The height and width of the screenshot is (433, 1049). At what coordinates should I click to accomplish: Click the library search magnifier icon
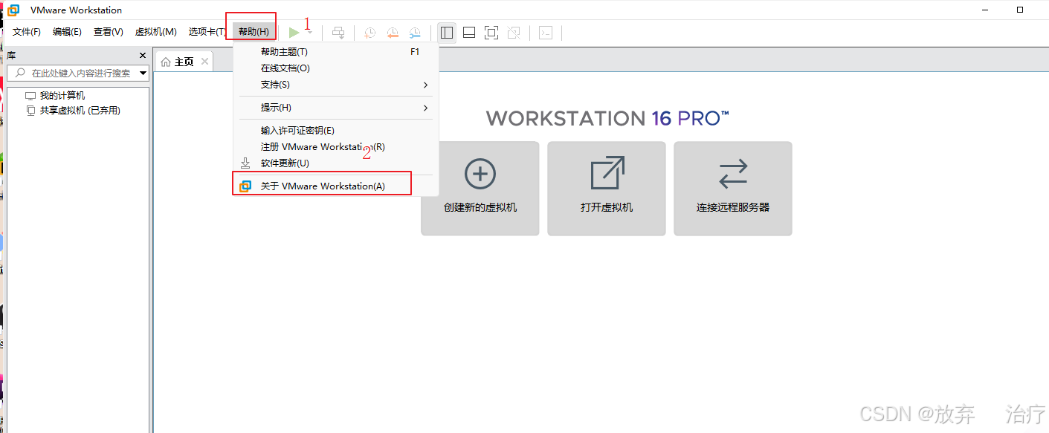[x=19, y=73]
